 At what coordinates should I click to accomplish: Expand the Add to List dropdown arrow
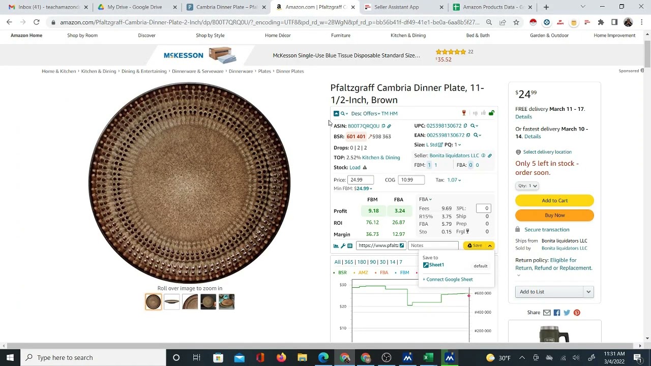point(588,292)
